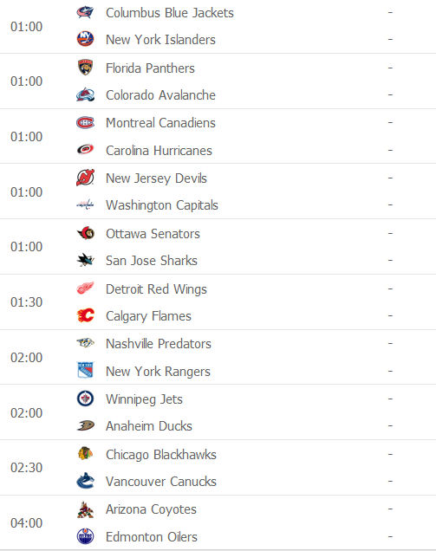Click the Ottawa Senators logo
The image size is (436, 551).
(x=85, y=233)
